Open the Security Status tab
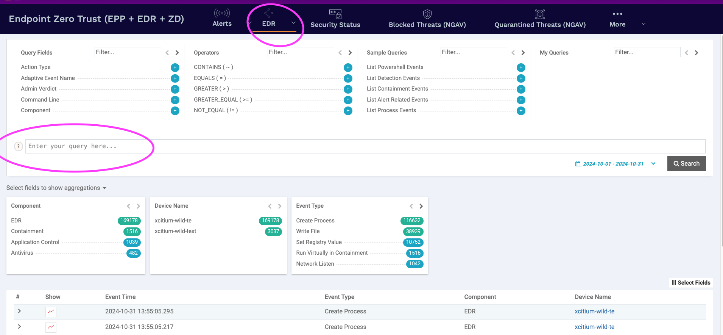Image resolution: width=723 pixels, height=335 pixels. [x=335, y=19]
